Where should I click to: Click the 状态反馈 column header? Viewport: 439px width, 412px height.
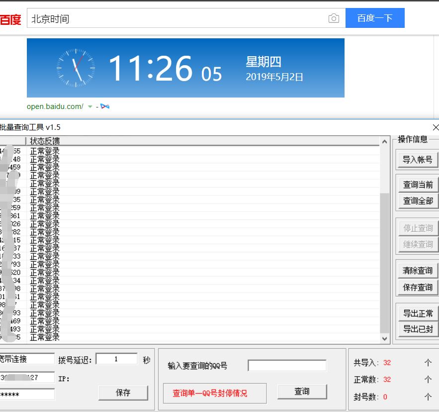[x=45, y=141]
